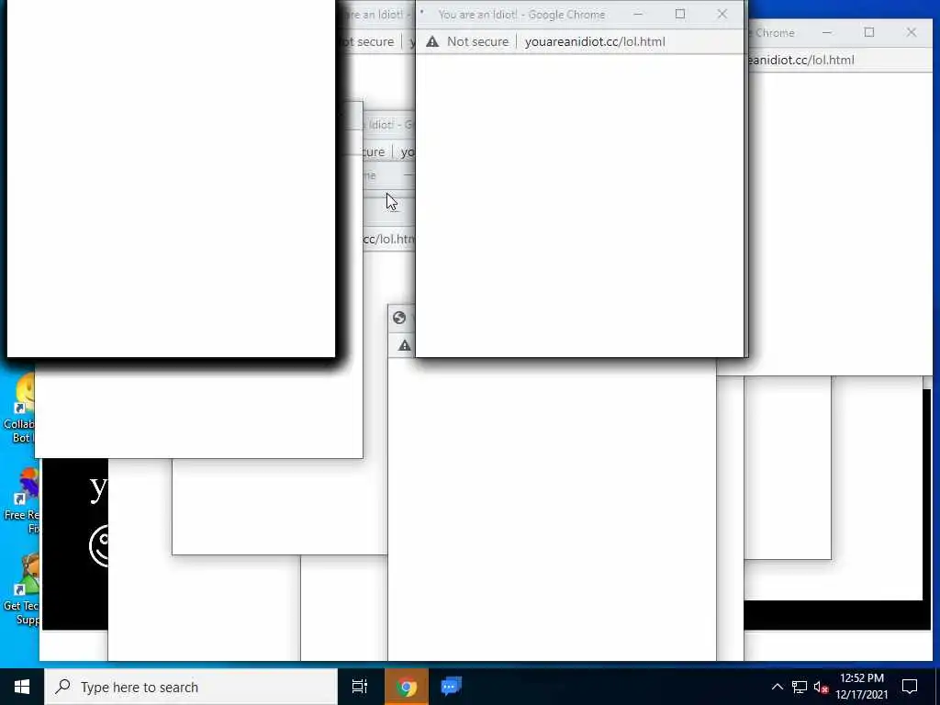Open Task View from the taskbar
Viewport: 940px width, 705px height.
pos(360,687)
